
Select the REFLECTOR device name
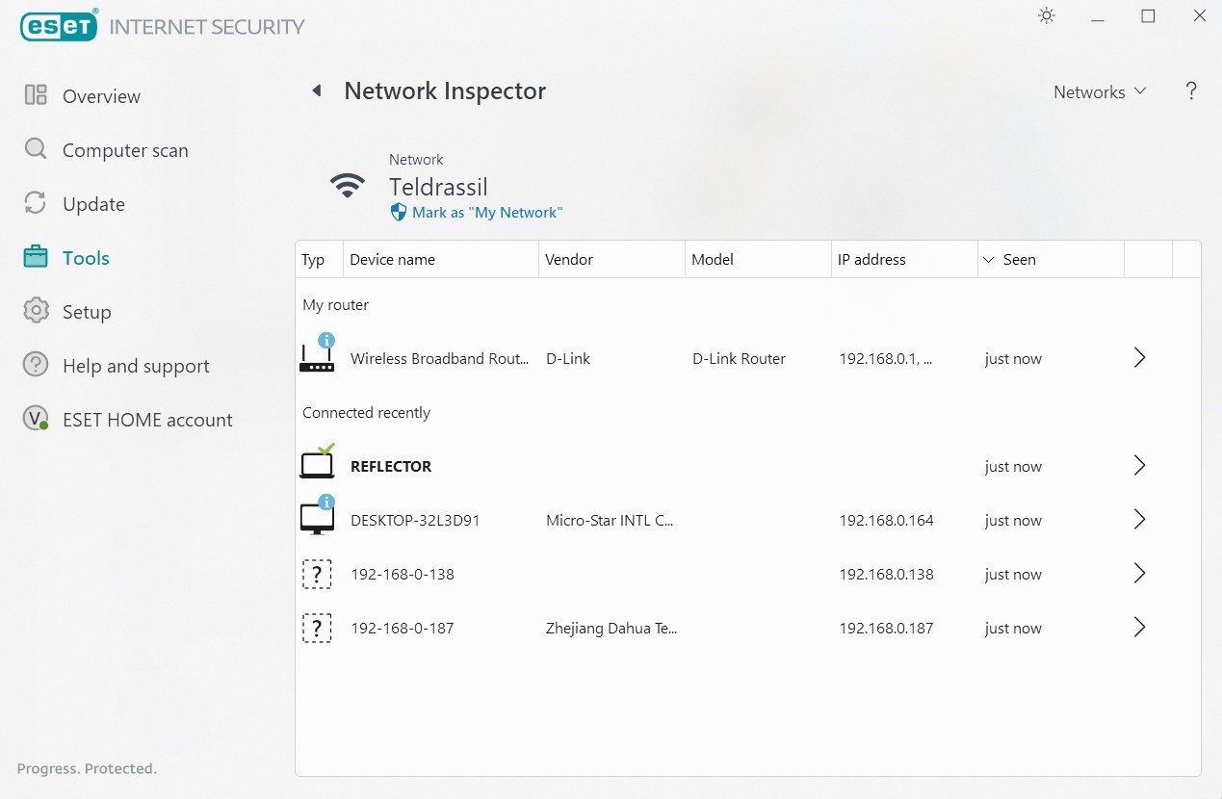pos(391,466)
